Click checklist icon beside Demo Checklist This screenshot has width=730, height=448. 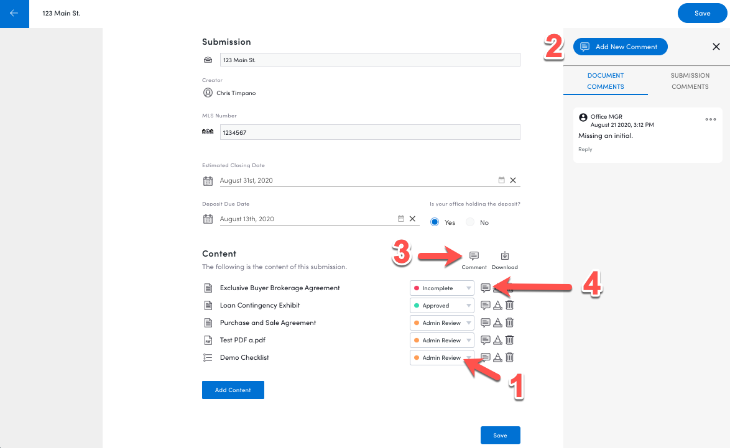[208, 357]
